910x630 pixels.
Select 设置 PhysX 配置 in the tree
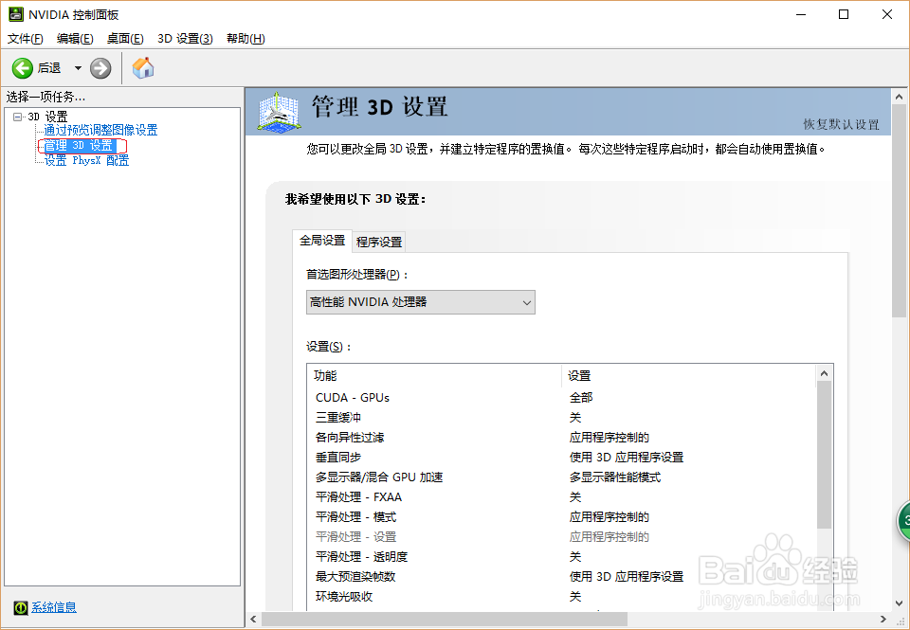pos(87,160)
